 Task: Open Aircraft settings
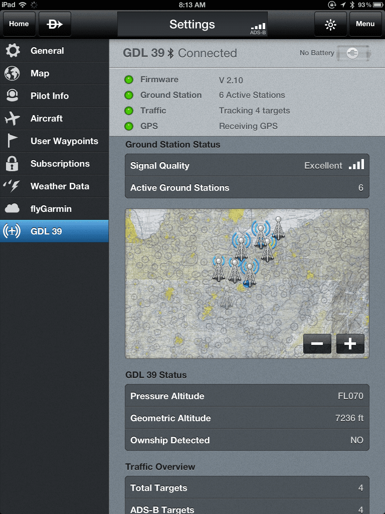tap(54, 118)
